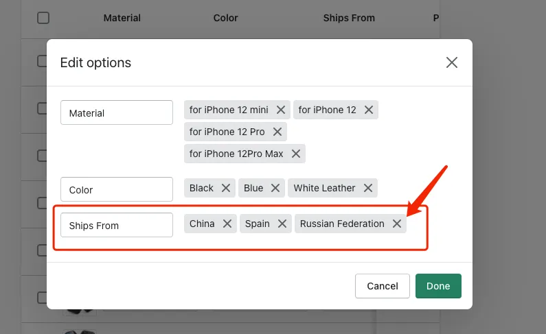The height and width of the screenshot is (334, 546).
Task: Remove the "for iPhone 12 mini" tag
Action: (281, 110)
